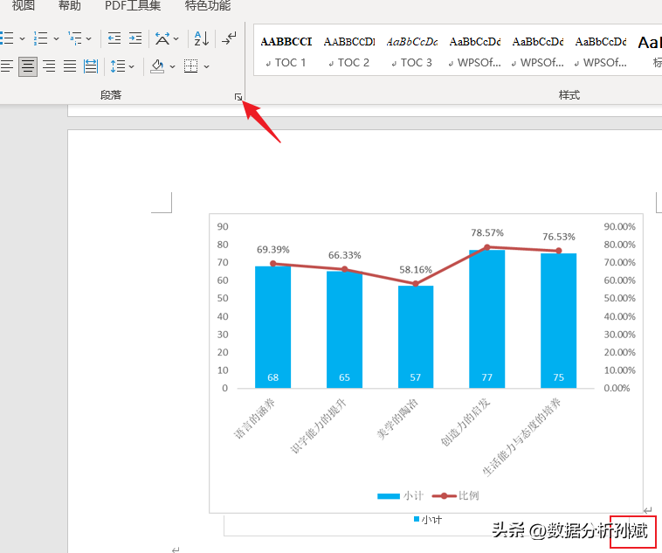
Task: Increase the paragraph indent
Action: 135,38
